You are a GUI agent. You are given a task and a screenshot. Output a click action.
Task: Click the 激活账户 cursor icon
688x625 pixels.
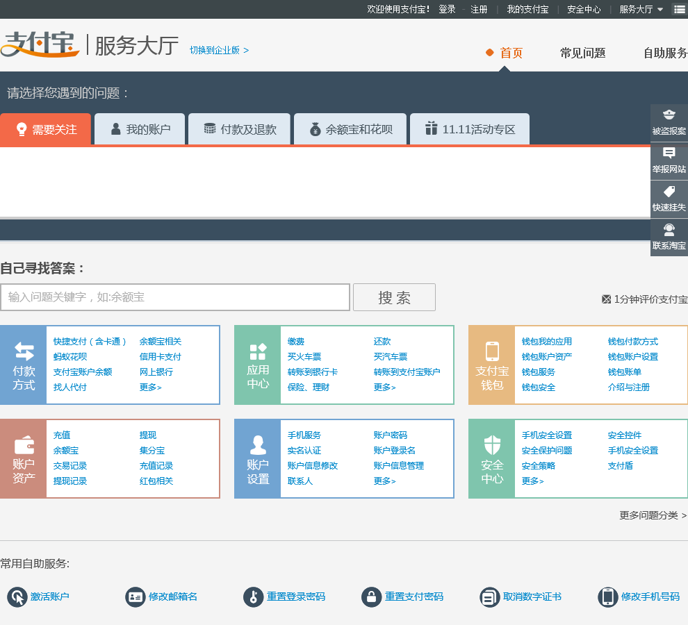click(x=17, y=597)
